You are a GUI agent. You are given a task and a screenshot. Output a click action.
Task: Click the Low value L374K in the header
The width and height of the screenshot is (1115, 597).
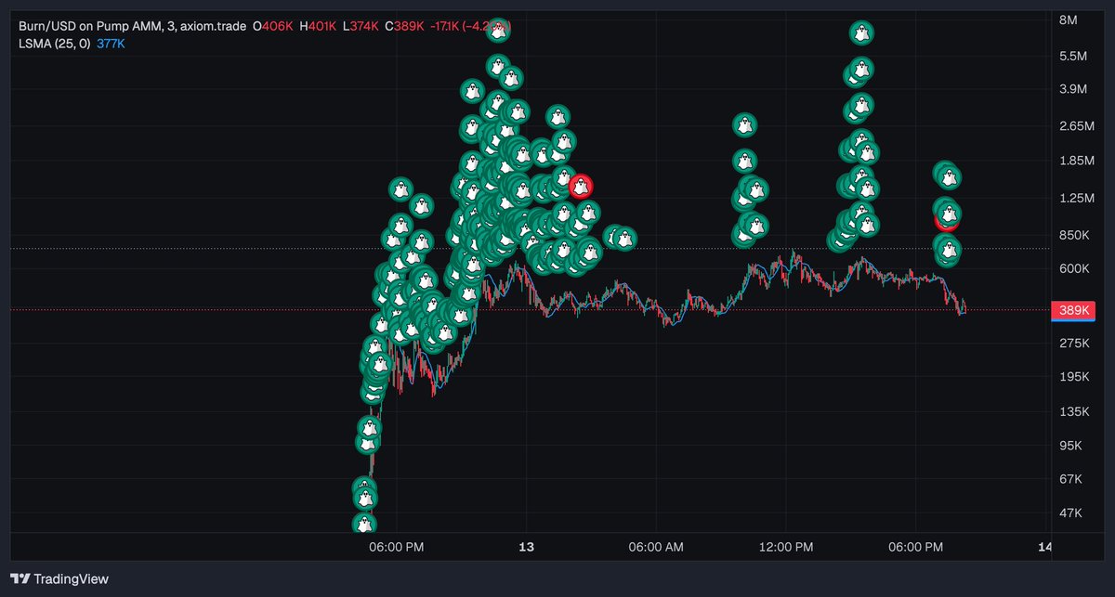pyautogui.click(x=361, y=27)
